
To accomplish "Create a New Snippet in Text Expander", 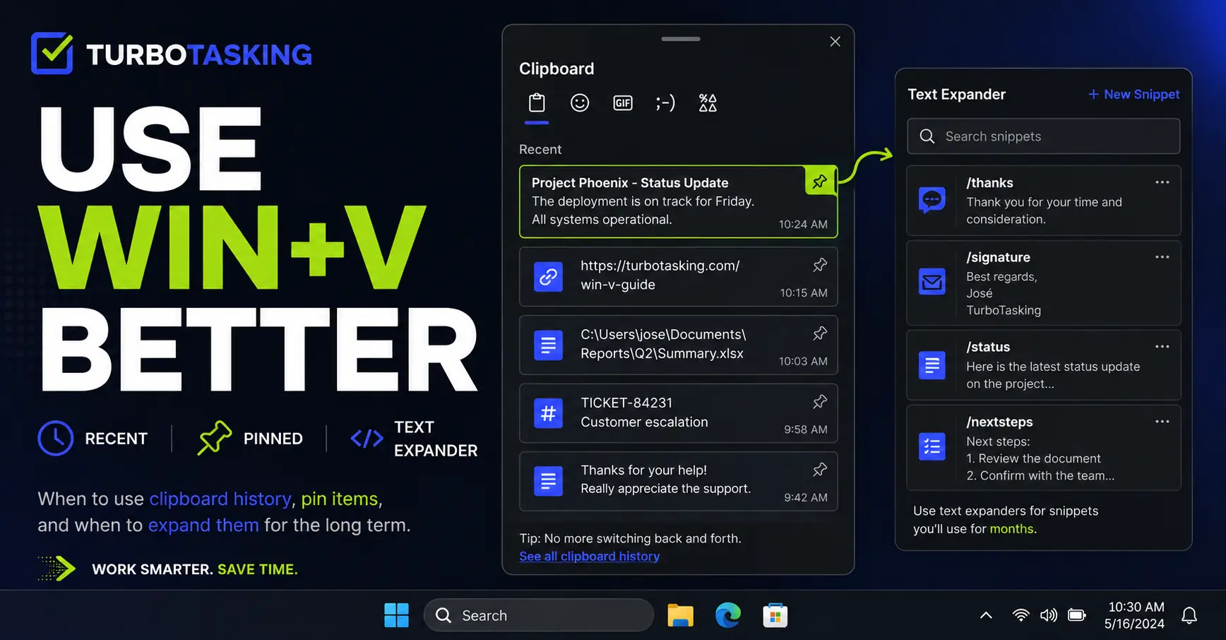I will point(1133,94).
